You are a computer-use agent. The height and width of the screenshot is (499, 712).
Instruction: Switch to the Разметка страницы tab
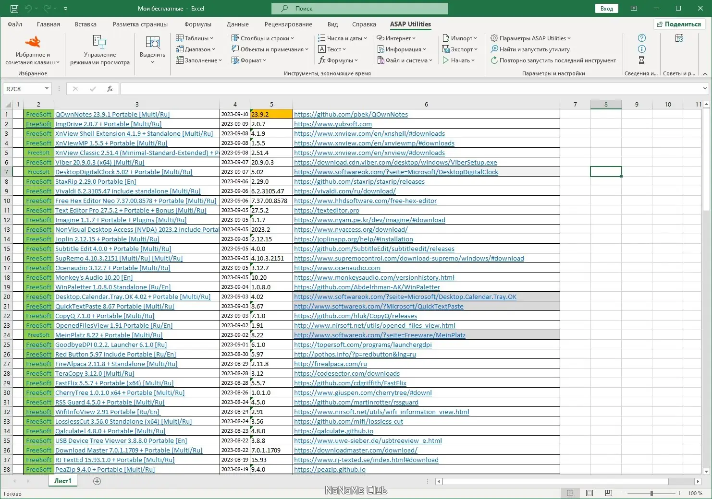(140, 24)
